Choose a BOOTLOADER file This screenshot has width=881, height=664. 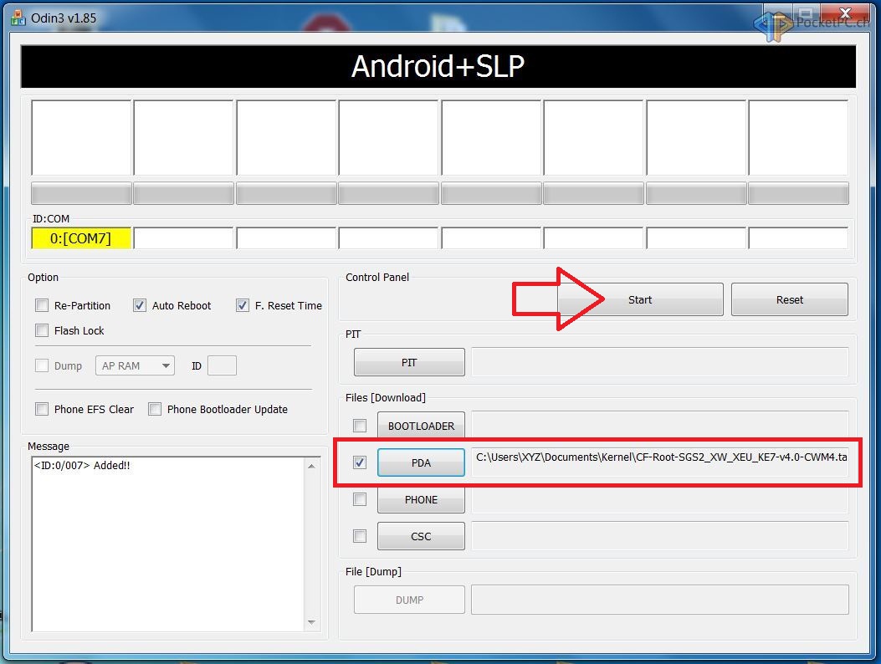(421, 426)
